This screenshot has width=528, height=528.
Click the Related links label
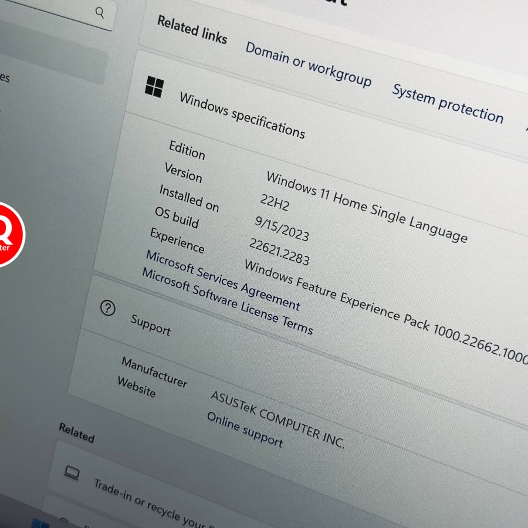click(x=192, y=30)
